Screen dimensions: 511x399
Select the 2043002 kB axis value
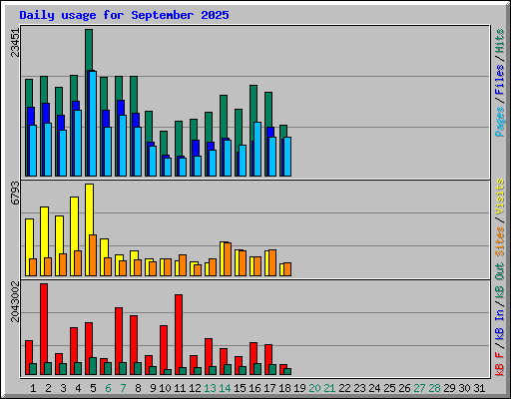pyautogui.click(x=15, y=302)
